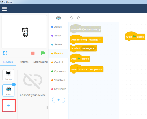
Task: Open message dropdown in broadcast block
Action: [x=88, y=48]
